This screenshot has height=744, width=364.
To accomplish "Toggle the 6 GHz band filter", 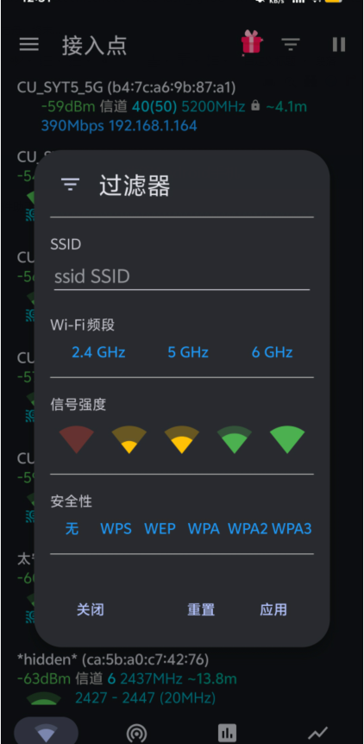I will coord(272,352).
